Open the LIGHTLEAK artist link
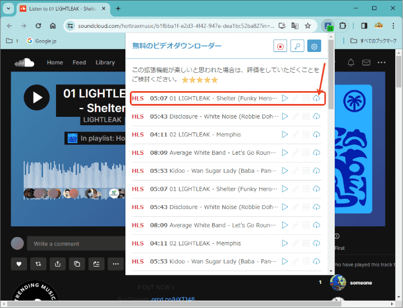The width and height of the screenshot is (403, 308). 102,120
